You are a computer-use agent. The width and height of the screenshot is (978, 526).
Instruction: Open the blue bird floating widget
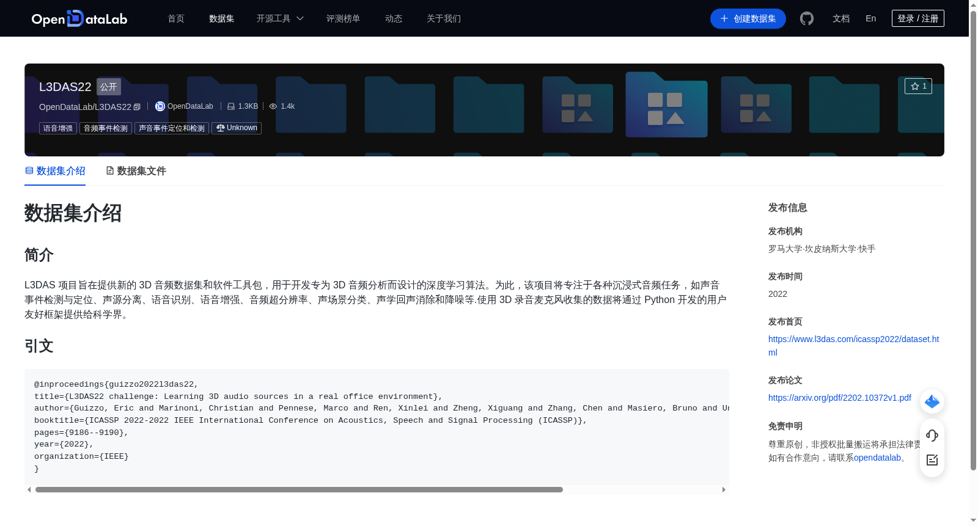932,401
